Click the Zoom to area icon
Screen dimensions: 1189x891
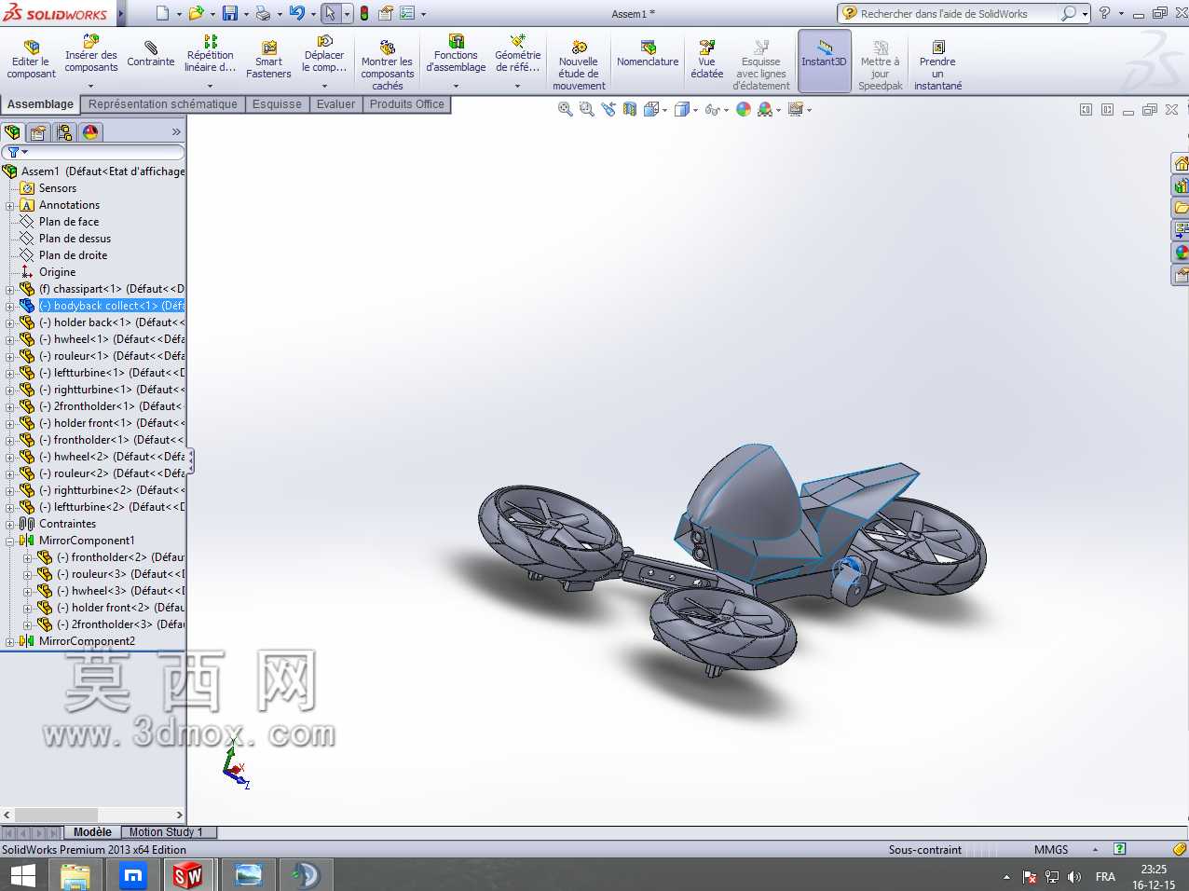(x=586, y=109)
